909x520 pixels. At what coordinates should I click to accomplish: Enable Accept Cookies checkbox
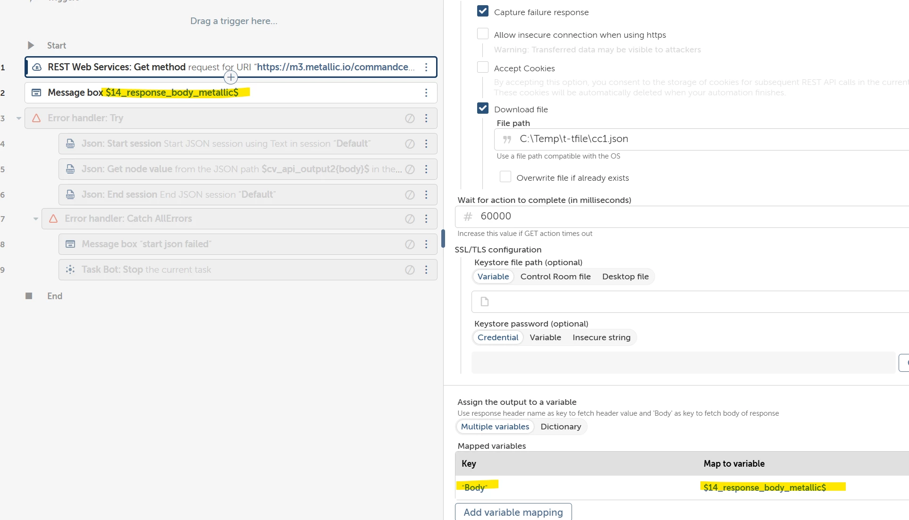coord(482,67)
